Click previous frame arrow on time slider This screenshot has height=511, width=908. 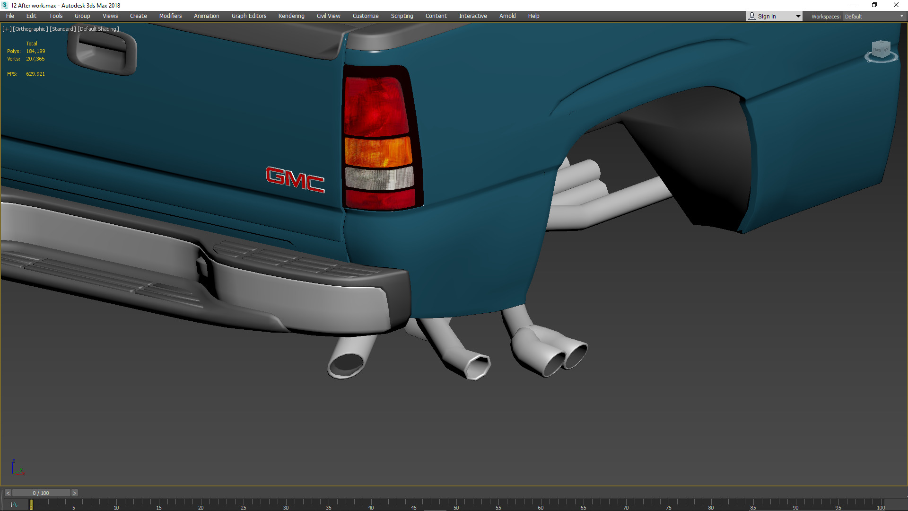(8, 493)
